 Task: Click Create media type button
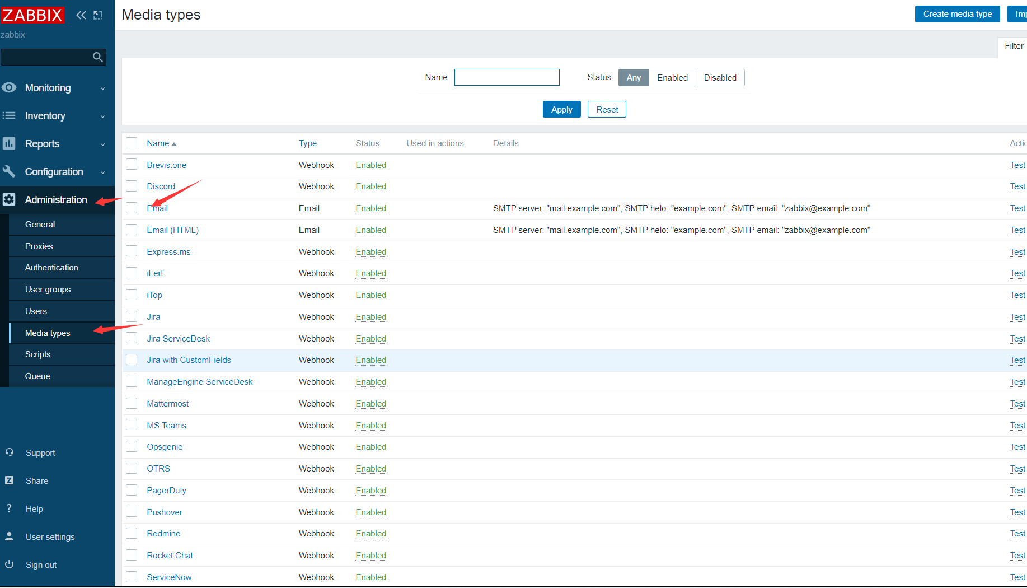point(957,14)
